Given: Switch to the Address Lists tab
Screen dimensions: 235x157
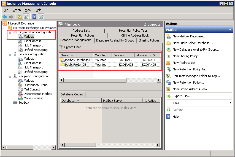Looking at the screenshot, I should 81,31.
